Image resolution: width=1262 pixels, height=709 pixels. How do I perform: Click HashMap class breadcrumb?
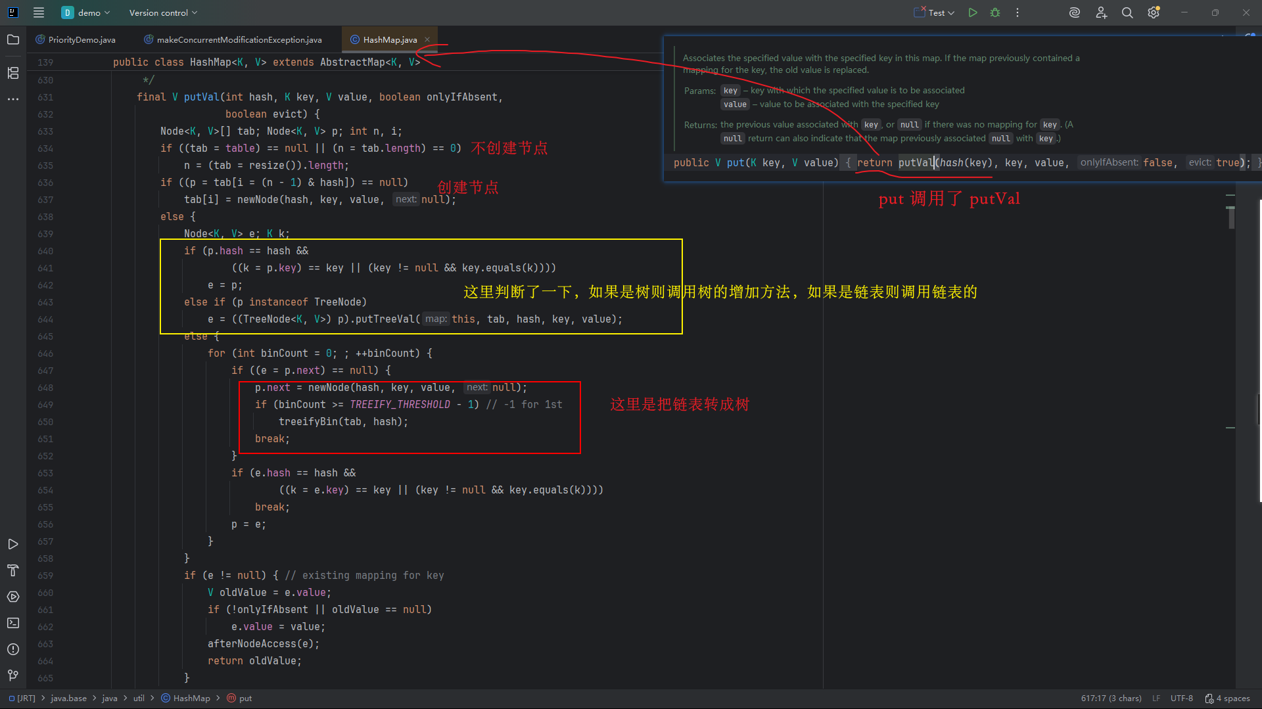[x=186, y=698]
